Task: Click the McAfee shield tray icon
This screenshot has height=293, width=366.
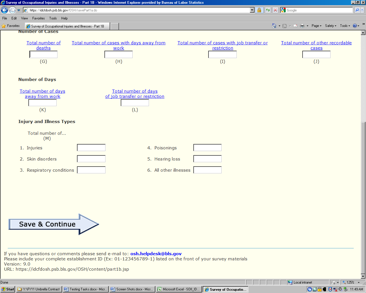Action: [x=330, y=289]
